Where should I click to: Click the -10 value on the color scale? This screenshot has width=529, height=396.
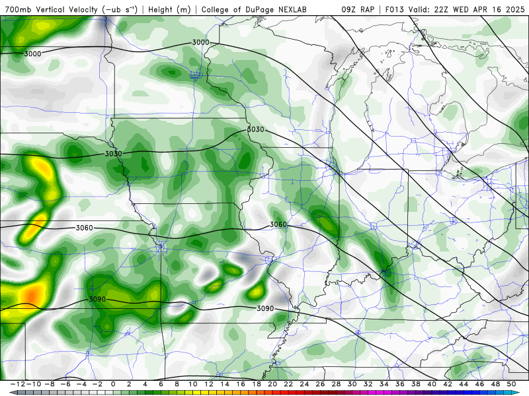point(34,384)
